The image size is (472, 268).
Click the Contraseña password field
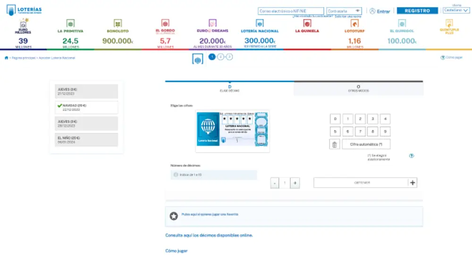click(x=344, y=11)
